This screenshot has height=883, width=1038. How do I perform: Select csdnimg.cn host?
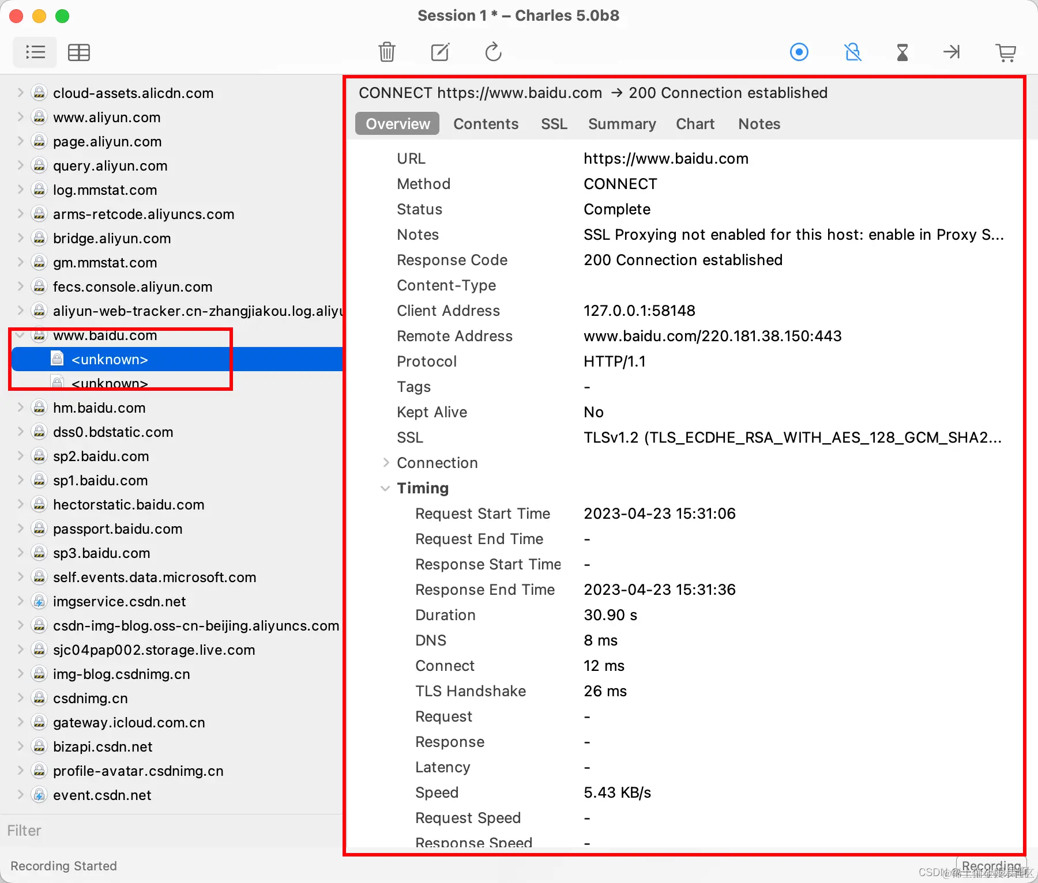click(91, 698)
